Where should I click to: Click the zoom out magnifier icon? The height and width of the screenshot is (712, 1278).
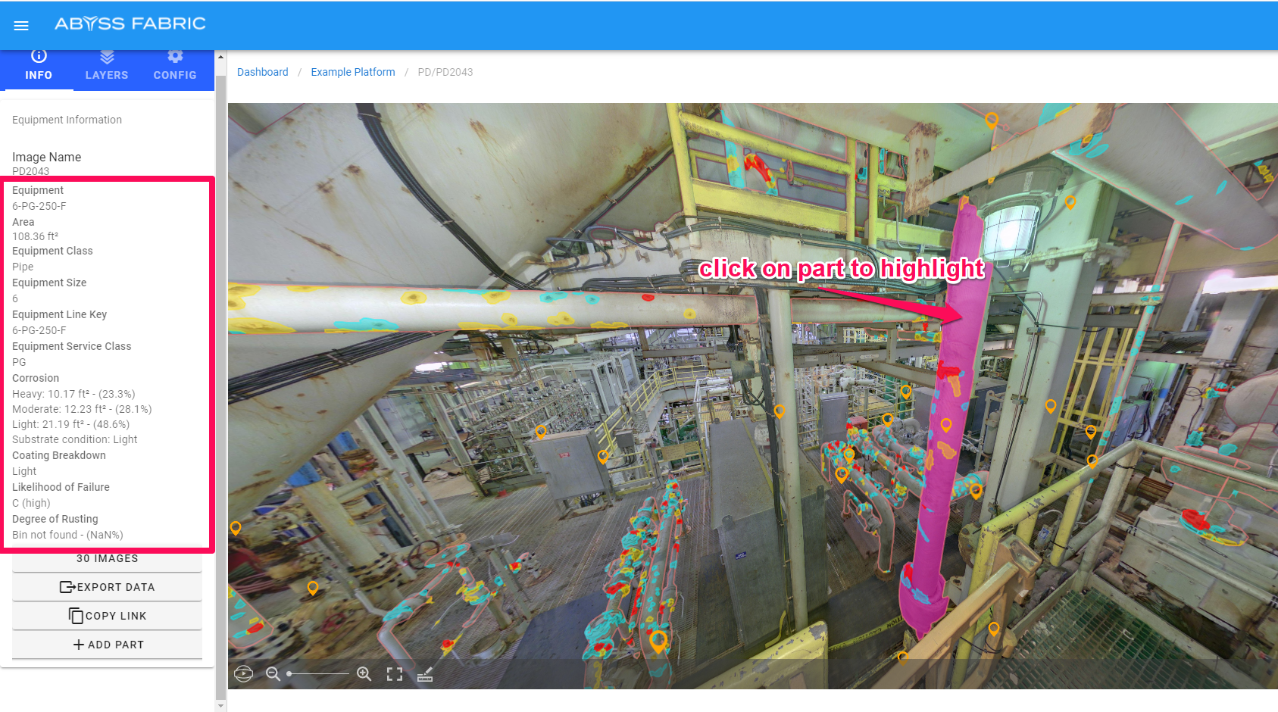click(x=273, y=673)
